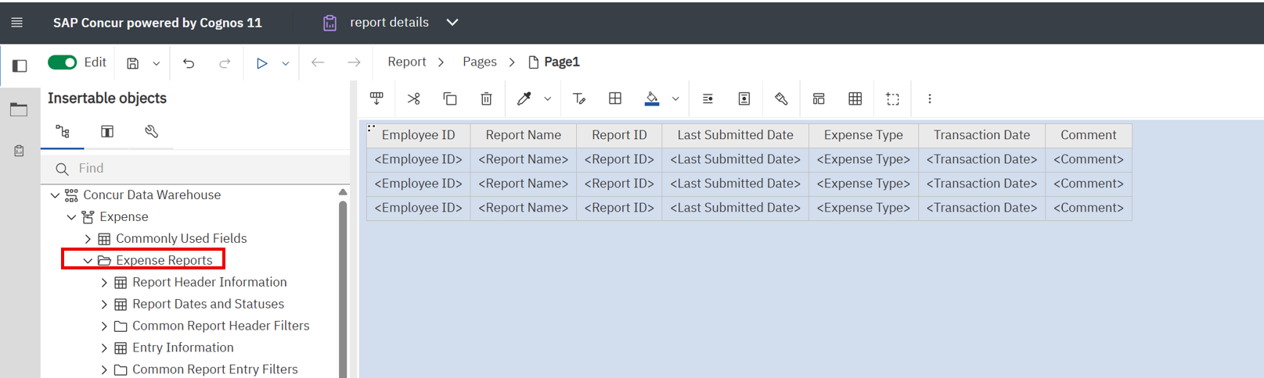Click the horizontal alignment icon
This screenshot has height=378, width=1264.
tap(708, 98)
